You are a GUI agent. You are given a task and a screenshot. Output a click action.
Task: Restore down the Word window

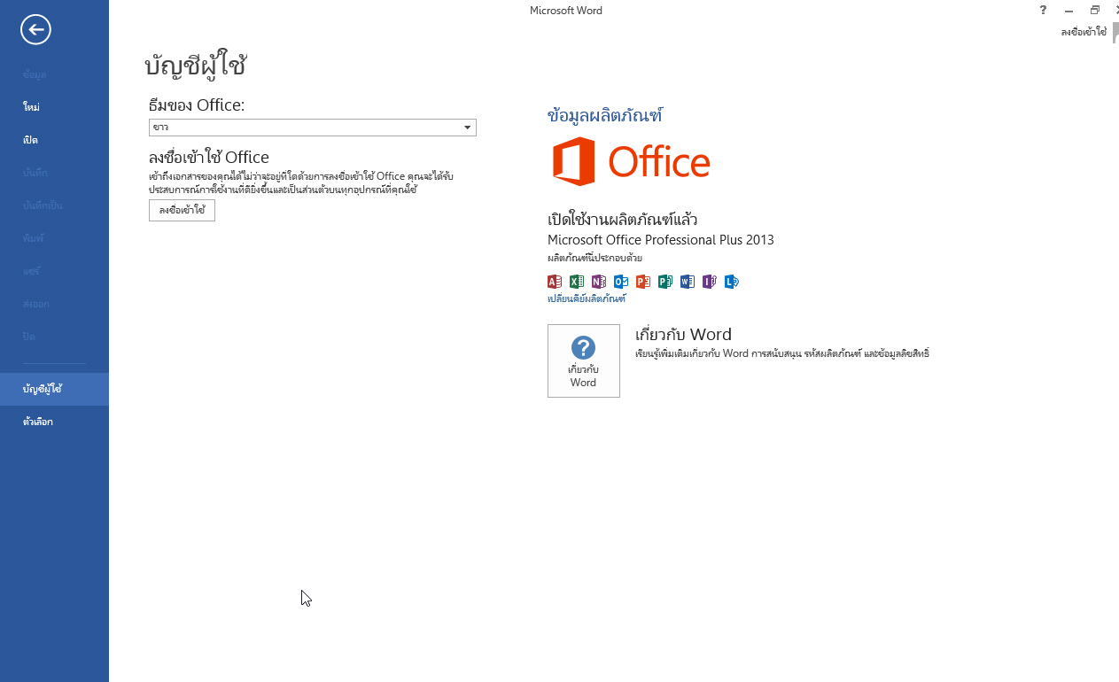1095,10
